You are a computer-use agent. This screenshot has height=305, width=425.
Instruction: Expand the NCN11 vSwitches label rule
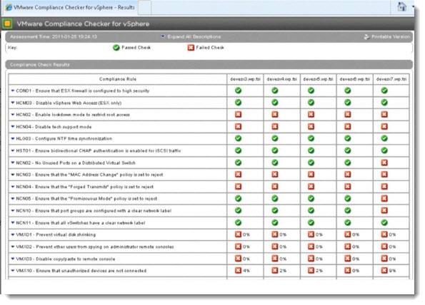tap(13, 223)
